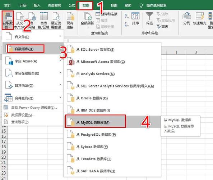Screen dimensions: 213x180
Task: Open 查询选项(P) options
Action: coord(33,122)
